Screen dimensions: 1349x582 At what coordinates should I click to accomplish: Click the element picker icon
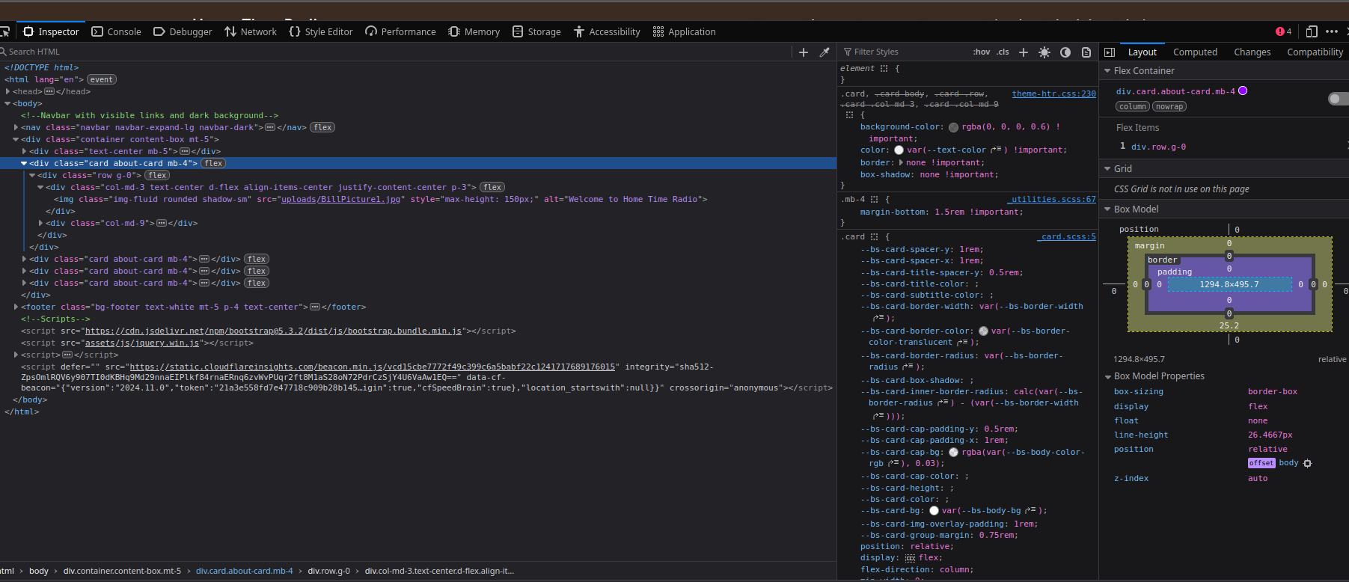coord(4,31)
